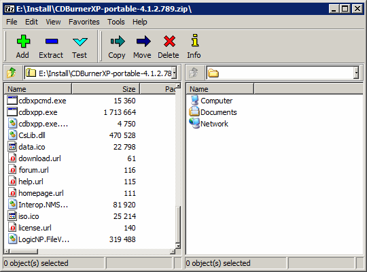This screenshot has height=272, width=367.
Task: Select the Documents entry text
Action: point(219,112)
